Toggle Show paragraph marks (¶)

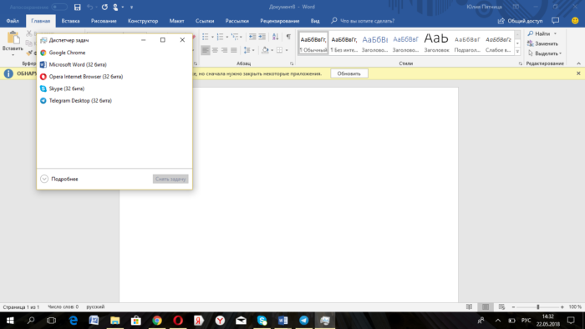288,37
